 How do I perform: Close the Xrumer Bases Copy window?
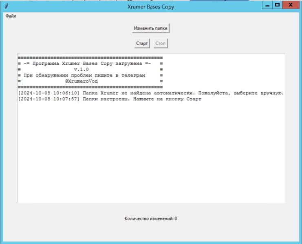click(x=291, y=5)
